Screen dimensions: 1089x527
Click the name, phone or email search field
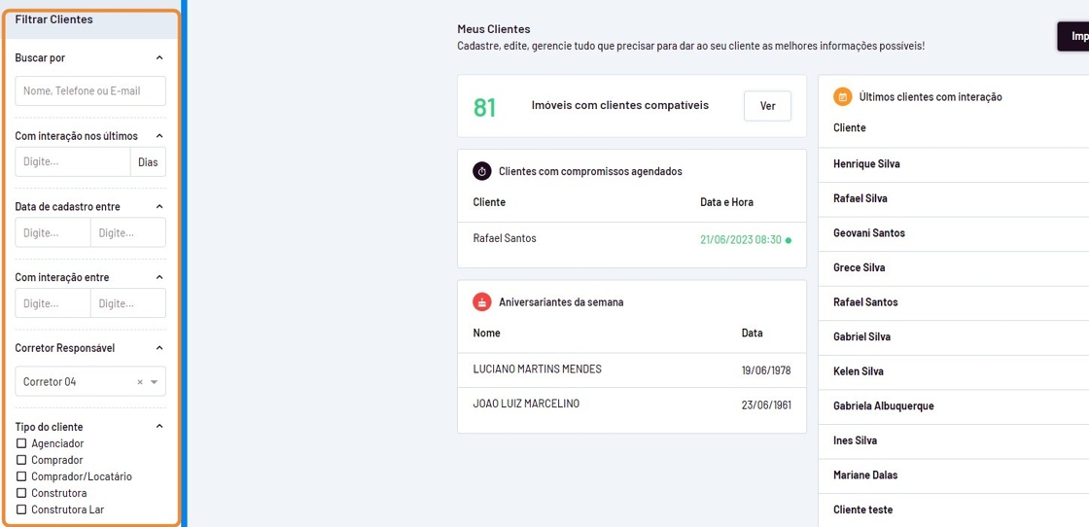[90, 91]
